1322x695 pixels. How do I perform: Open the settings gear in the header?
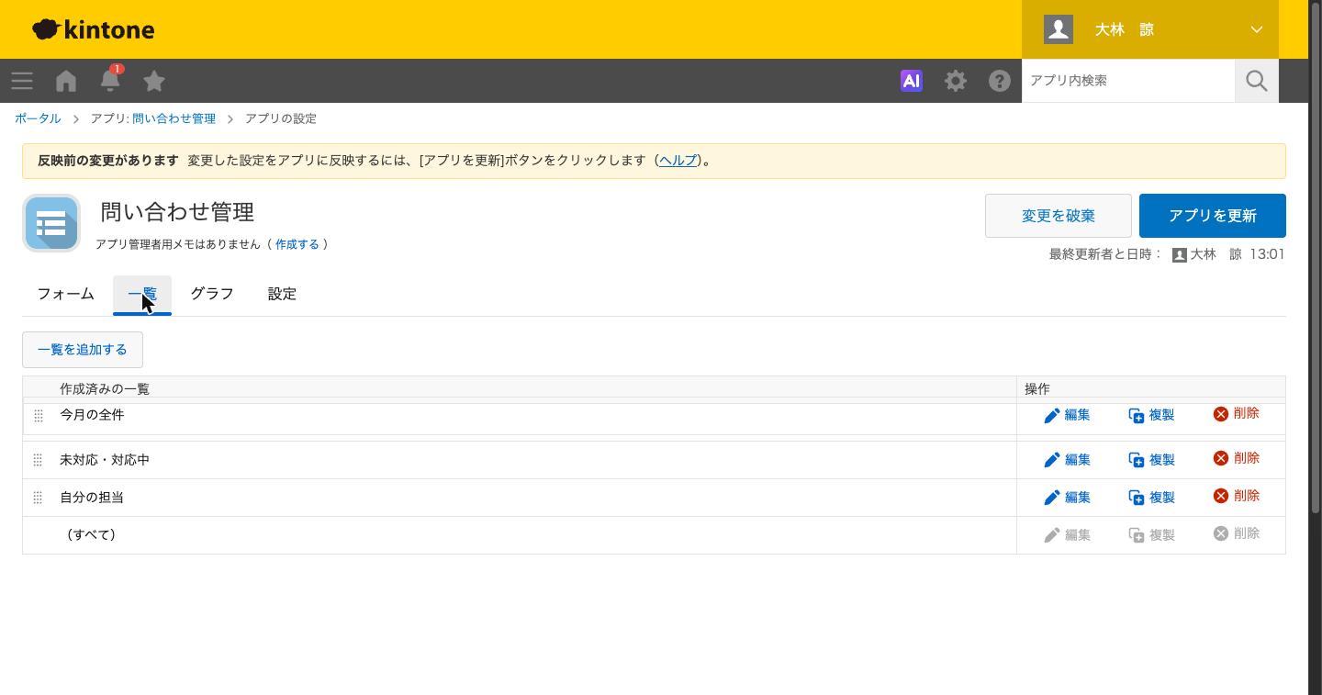pyautogui.click(x=956, y=81)
